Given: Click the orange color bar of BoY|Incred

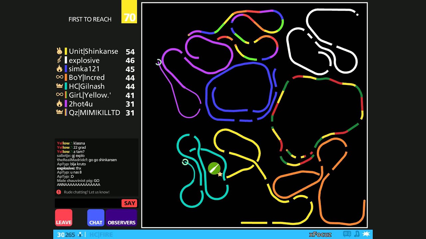Looking at the screenshot, I should coord(66,78).
